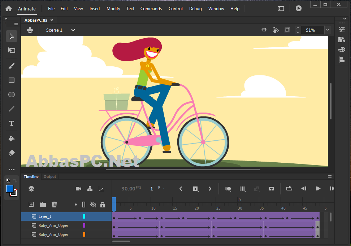Image resolution: width=351 pixels, height=246 pixels.
Task: Click the timeline playhead at frame 1
Action: point(114,204)
